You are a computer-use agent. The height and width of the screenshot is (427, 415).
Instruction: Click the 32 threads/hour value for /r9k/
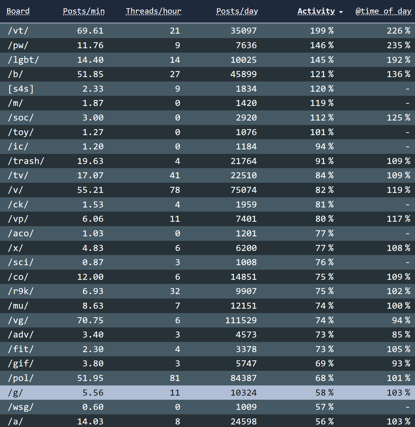tap(175, 291)
